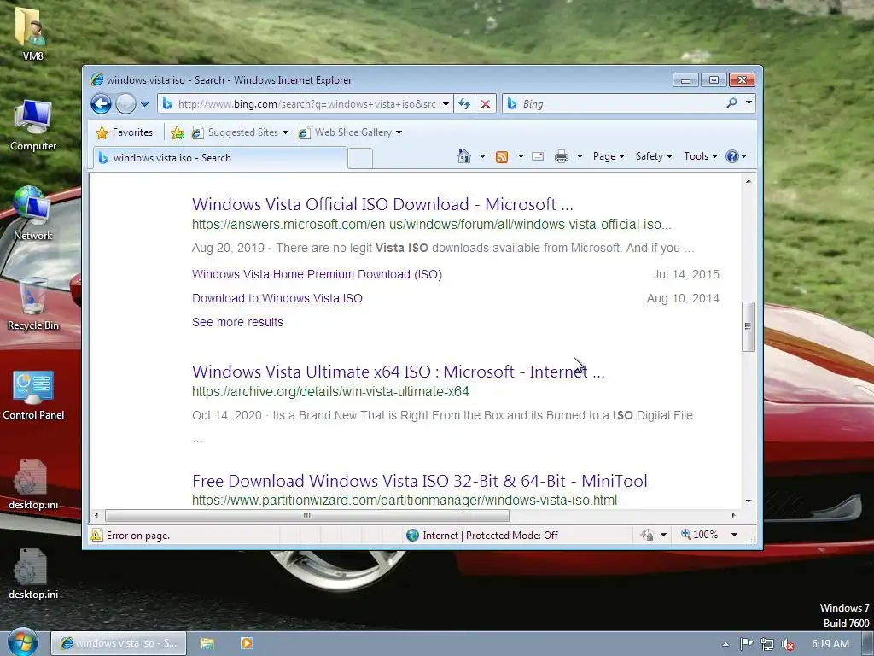Click the vertical scrollbar up arrow

748,181
